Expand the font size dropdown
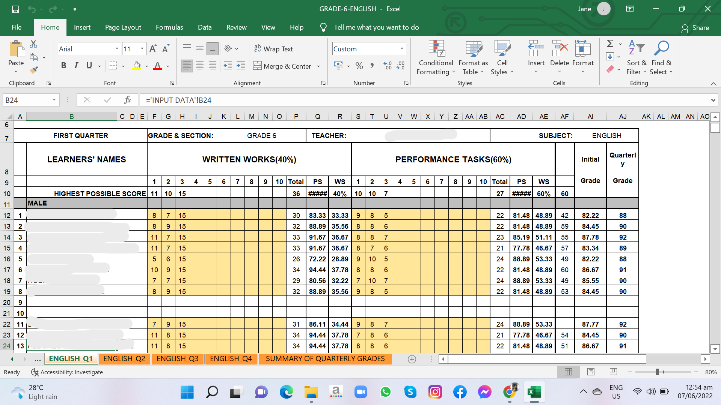 (x=142, y=49)
